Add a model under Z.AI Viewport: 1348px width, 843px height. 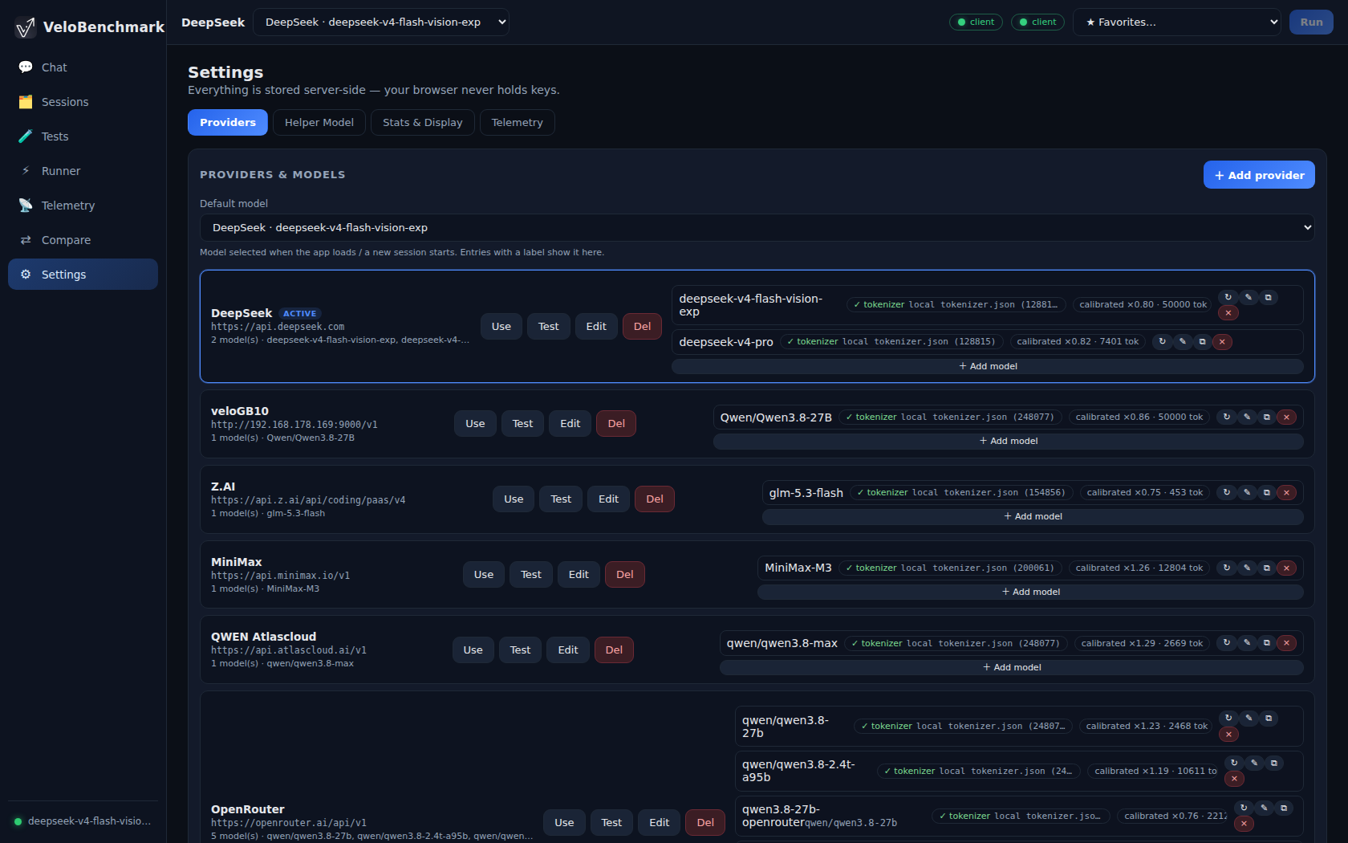[x=1033, y=516]
